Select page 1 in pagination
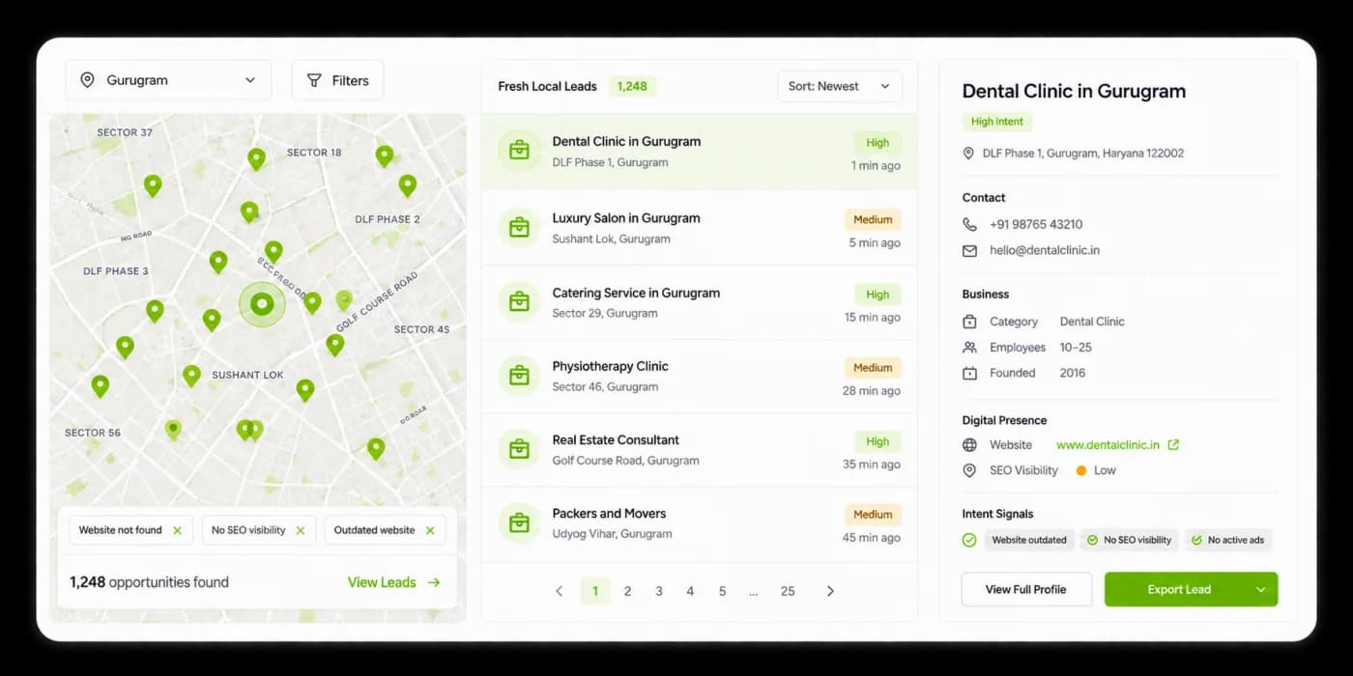The height and width of the screenshot is (676, 1353). [x=595, y=591]
